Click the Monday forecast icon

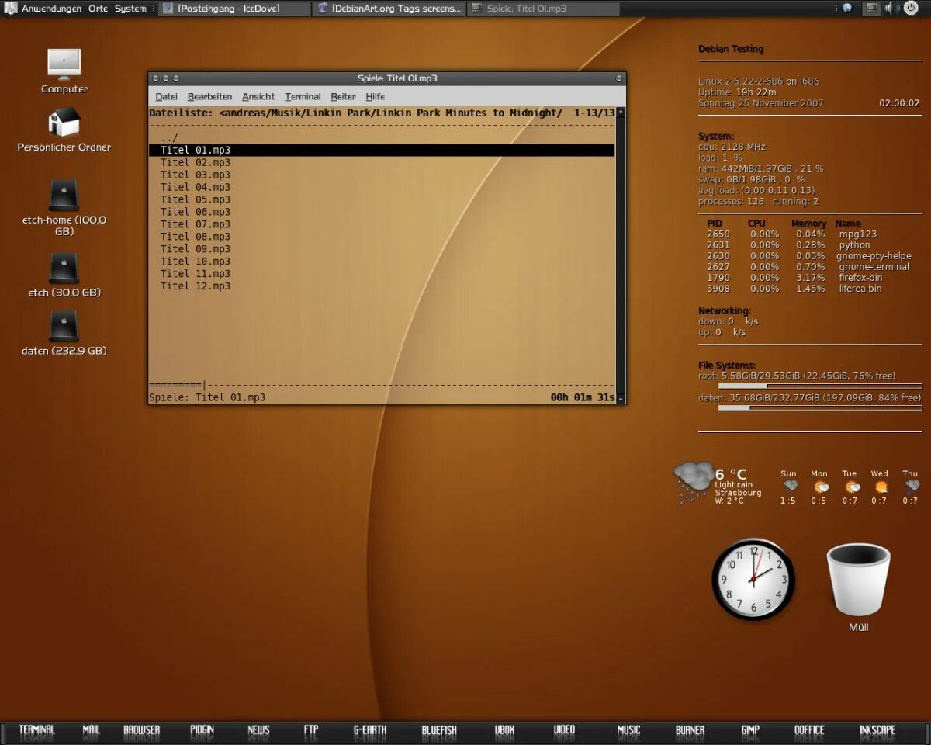(820, 487)
